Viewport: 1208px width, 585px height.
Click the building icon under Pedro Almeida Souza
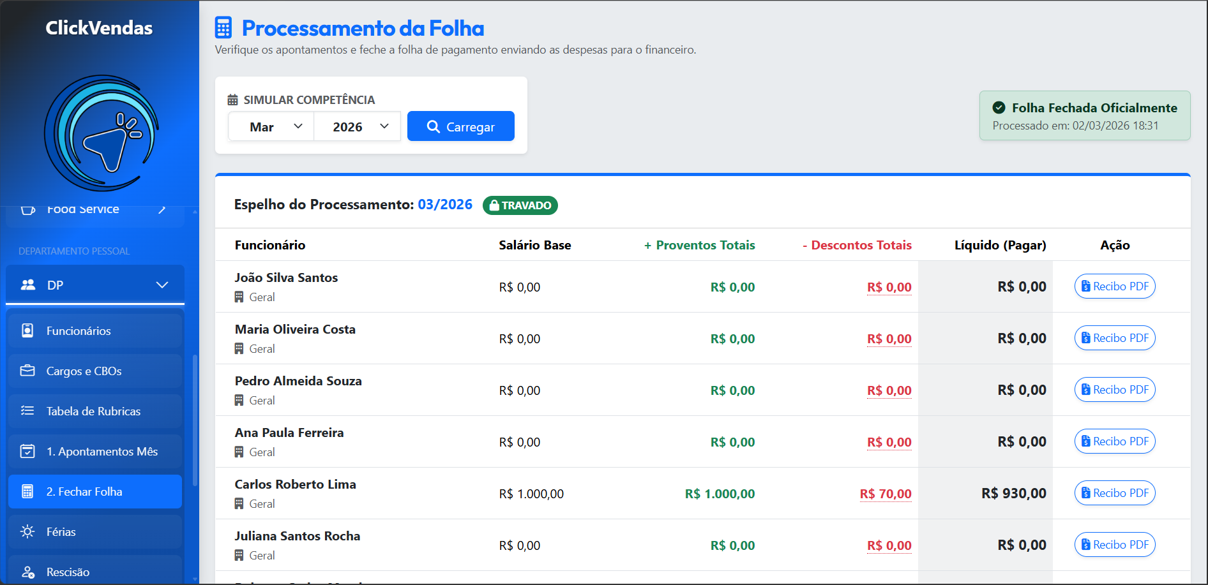click(x=239, y=400)
